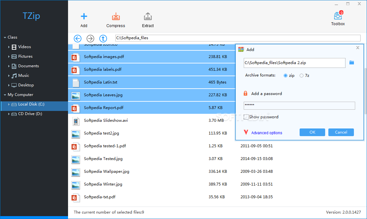Expand the Local Disk (C:) node
Screen dimensions: 367x219
(9, 104)
